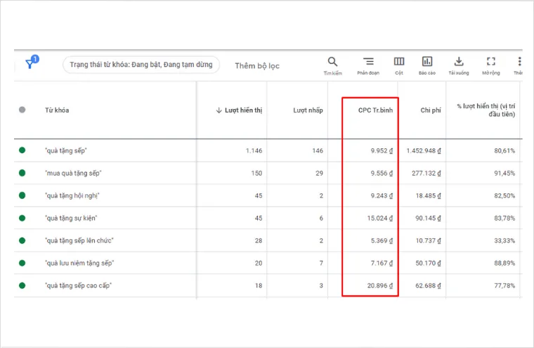Open the Báo cáo report icon
Screen dimensions: 534x348
pos(427,62)
